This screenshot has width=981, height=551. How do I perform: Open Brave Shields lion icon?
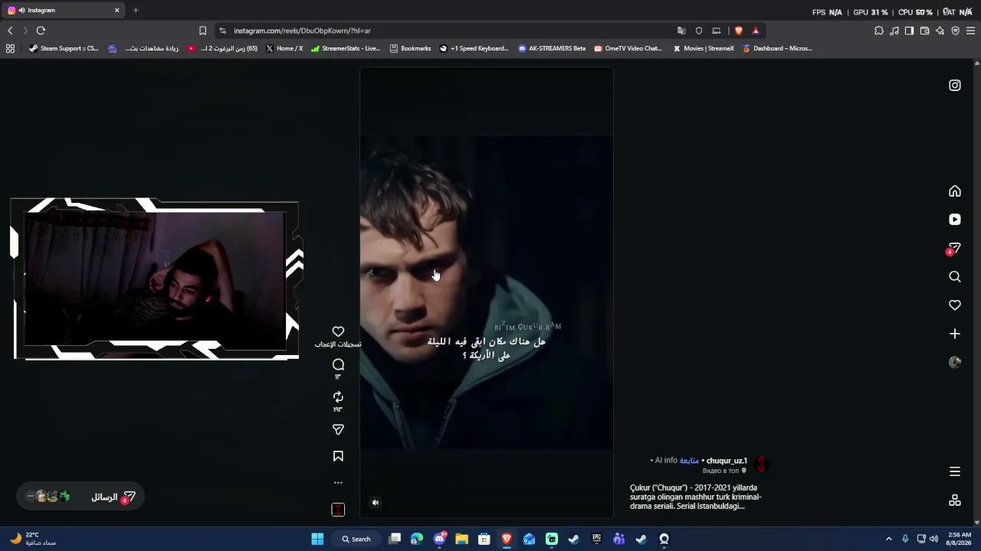tap(739, 31)
